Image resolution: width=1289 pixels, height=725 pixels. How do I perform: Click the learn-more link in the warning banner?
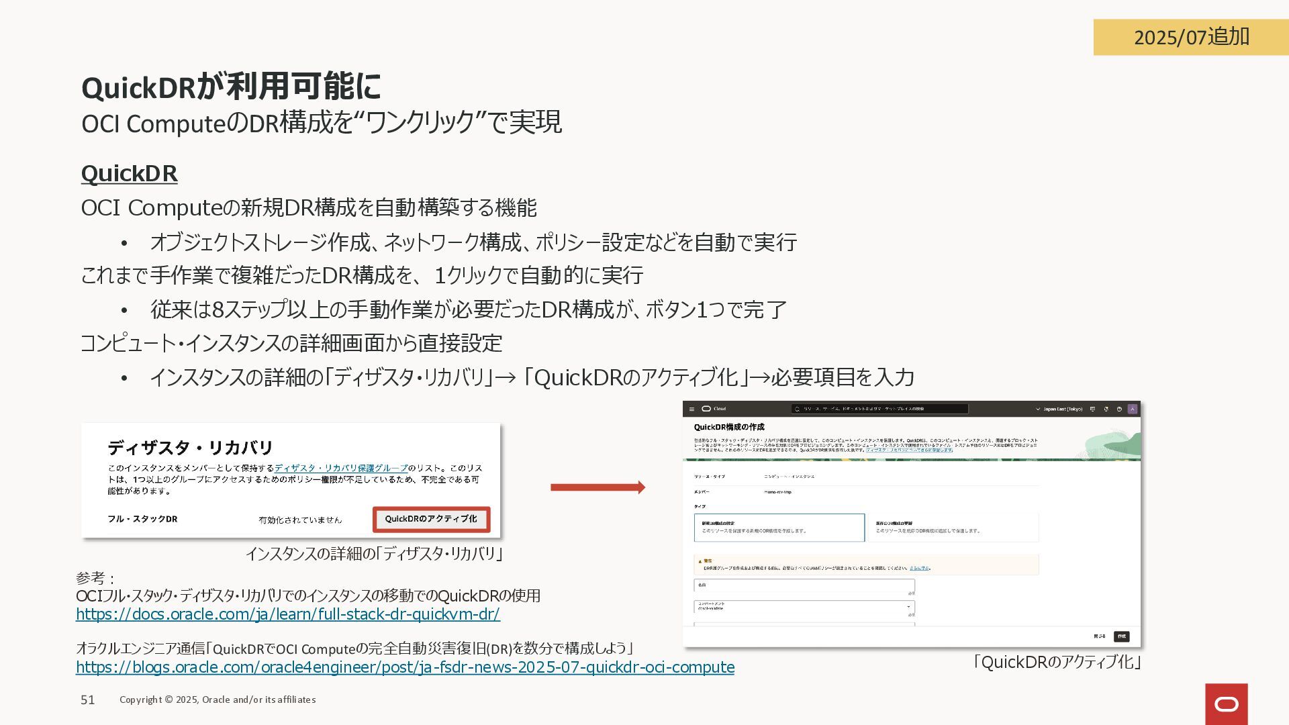coord(919,569)
